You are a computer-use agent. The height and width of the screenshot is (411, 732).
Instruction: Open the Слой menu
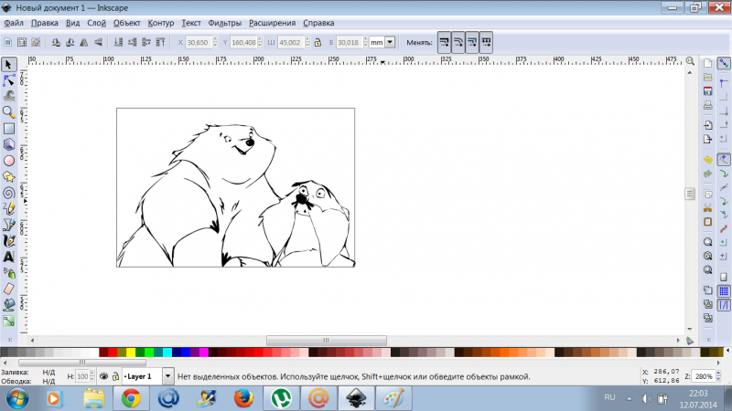(x=97, y=23)
